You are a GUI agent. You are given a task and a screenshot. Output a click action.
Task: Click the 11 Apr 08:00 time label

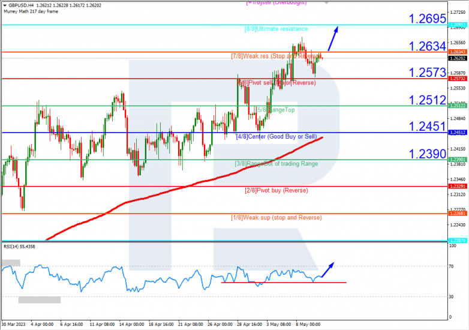(x=102, y=325)
